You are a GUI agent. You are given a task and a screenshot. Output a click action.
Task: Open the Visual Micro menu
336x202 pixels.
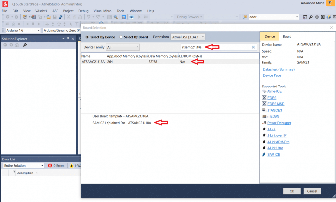103,10
